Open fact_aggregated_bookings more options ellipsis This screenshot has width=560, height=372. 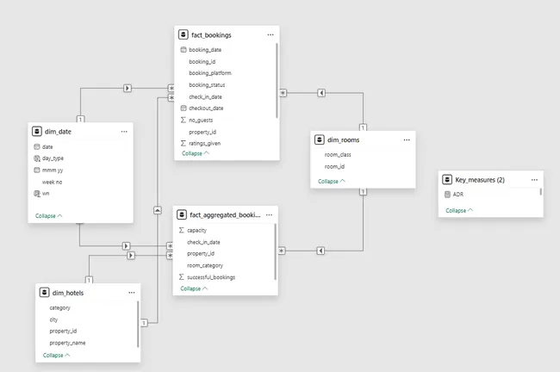(269, 215)
